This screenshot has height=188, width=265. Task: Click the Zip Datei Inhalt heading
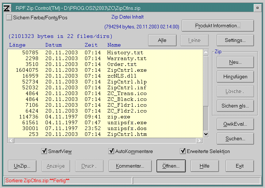click(127, 17)
